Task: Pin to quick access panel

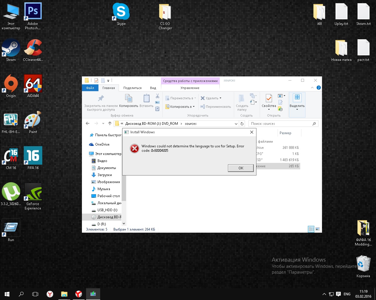Action: (x=101, y=103)
